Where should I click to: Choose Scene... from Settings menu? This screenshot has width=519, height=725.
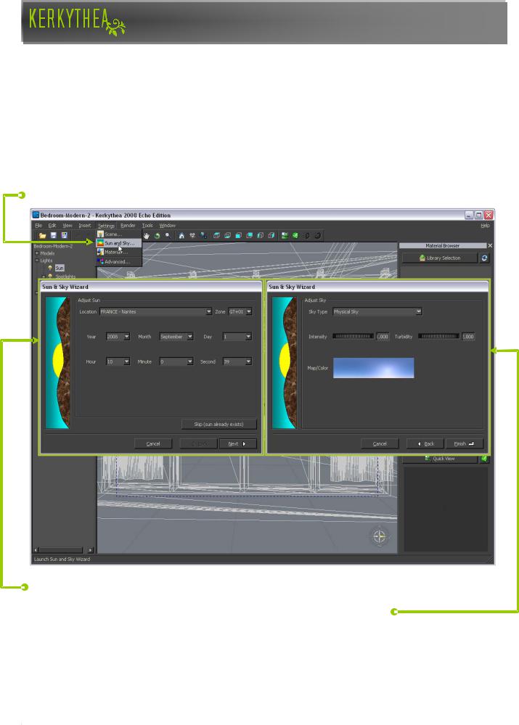pos(119,234)
